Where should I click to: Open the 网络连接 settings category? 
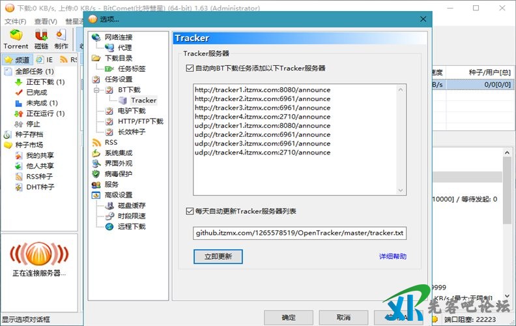[x=118, y=37]
